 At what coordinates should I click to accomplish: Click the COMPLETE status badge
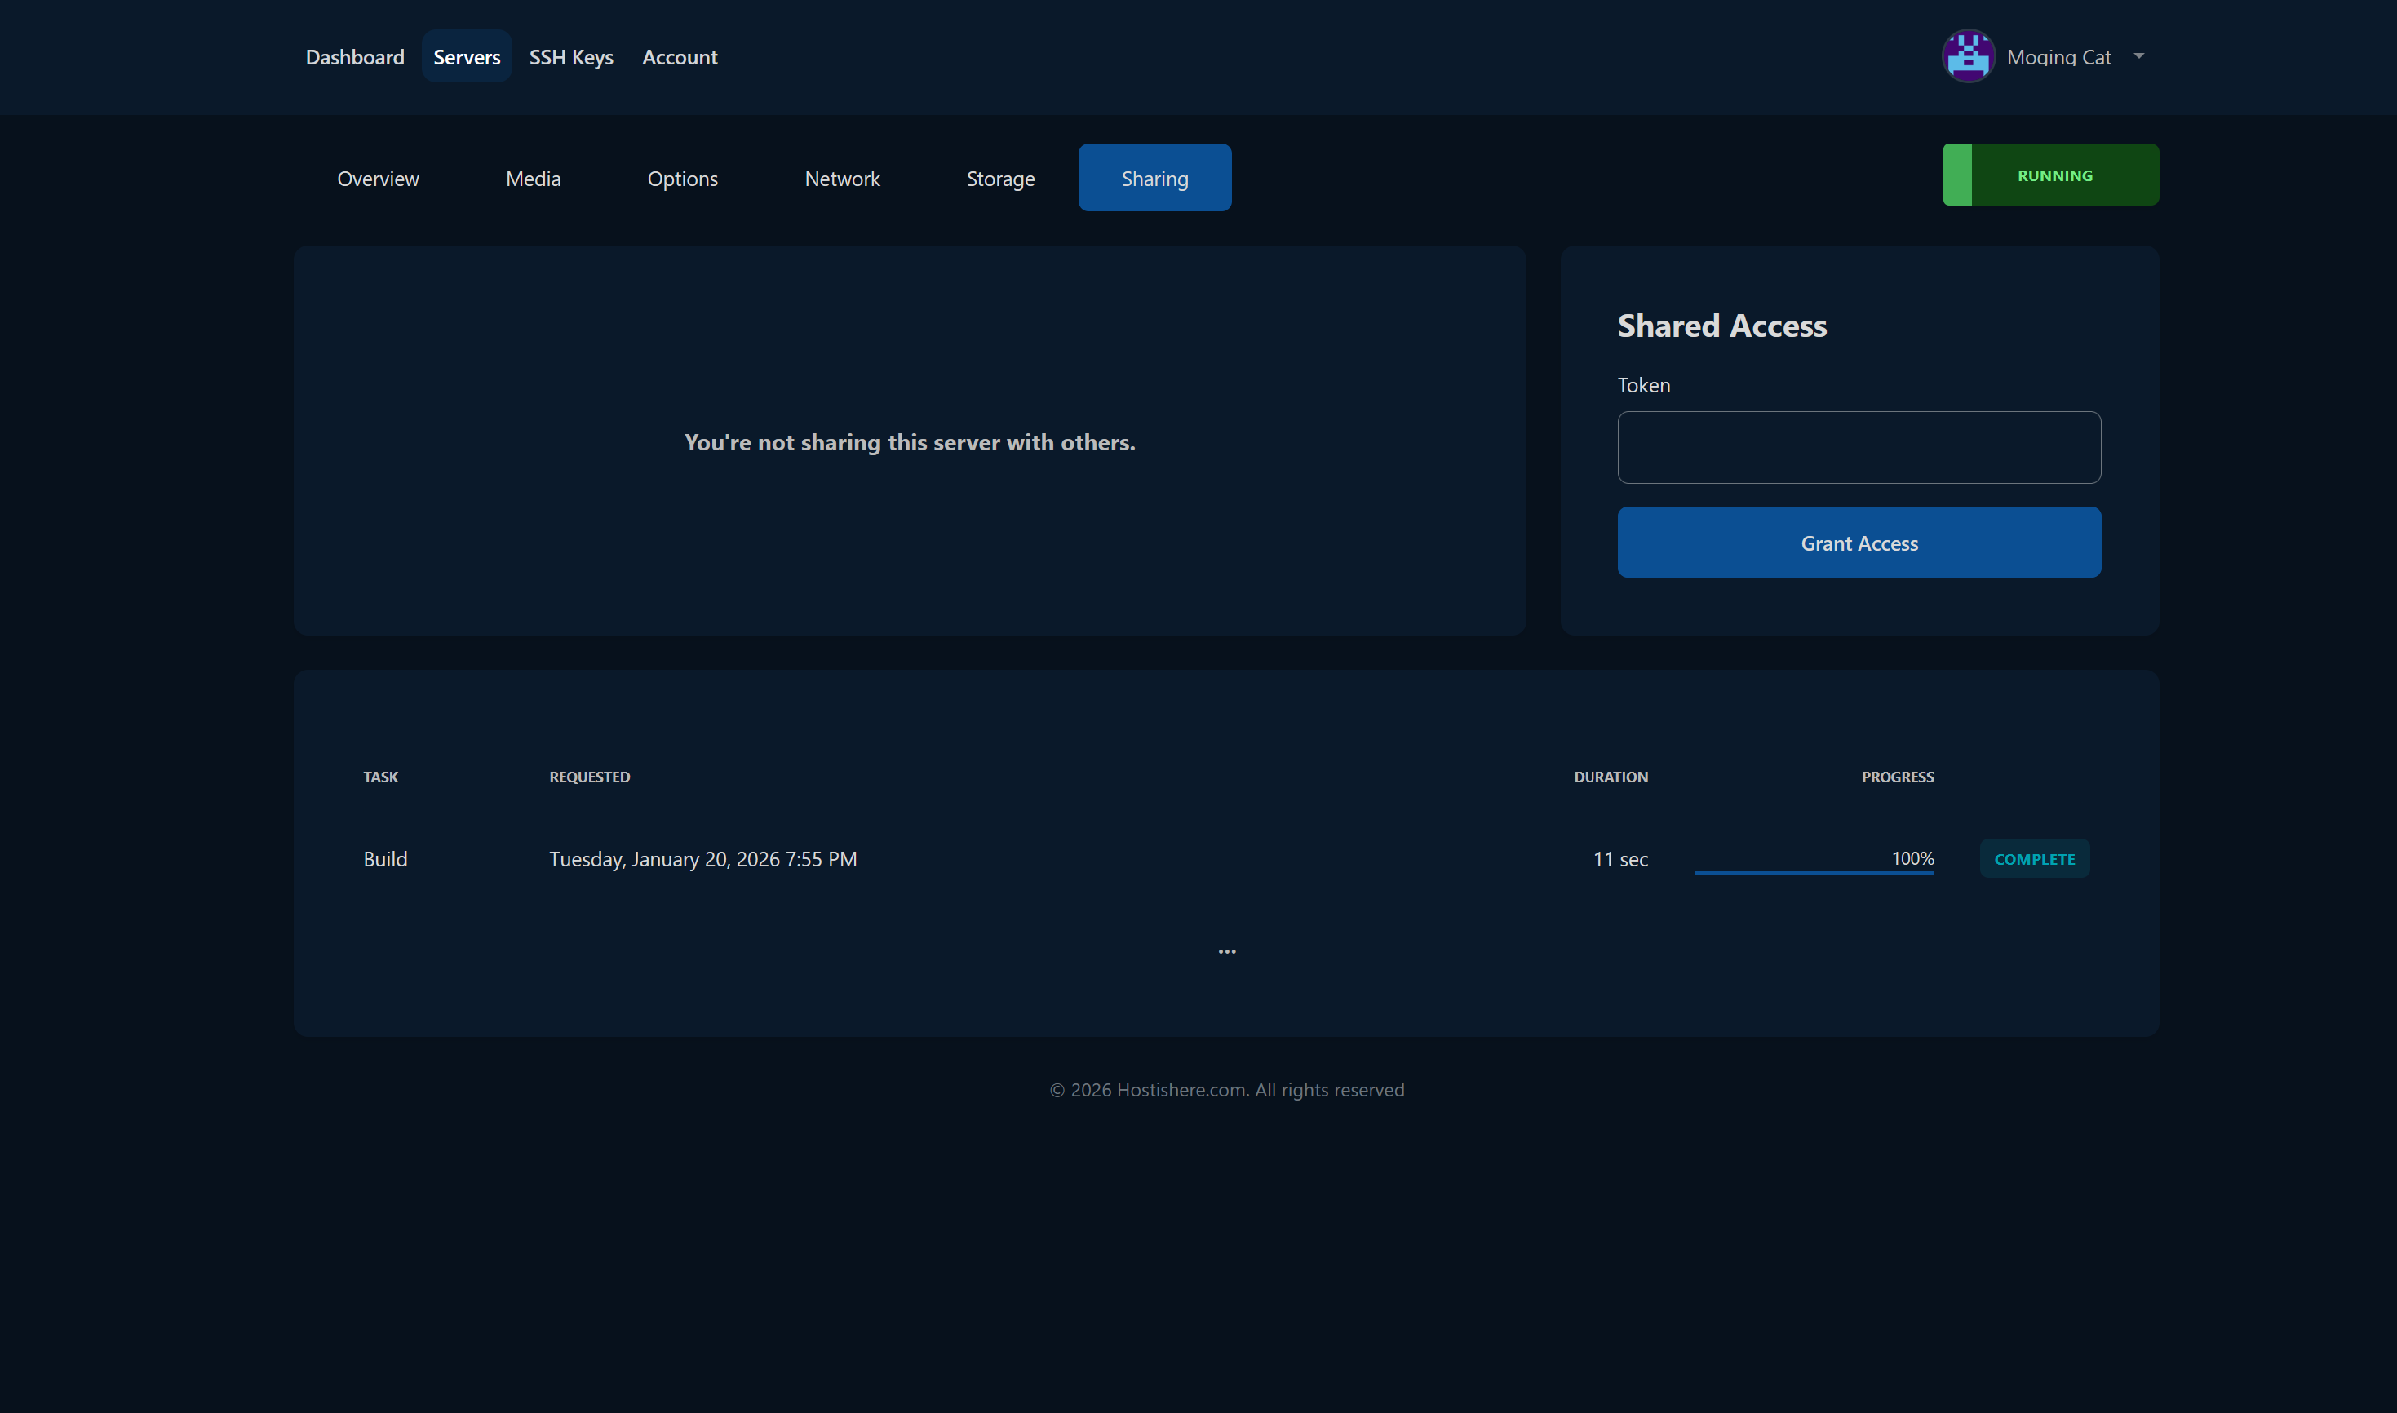[x=2034, y=858]
